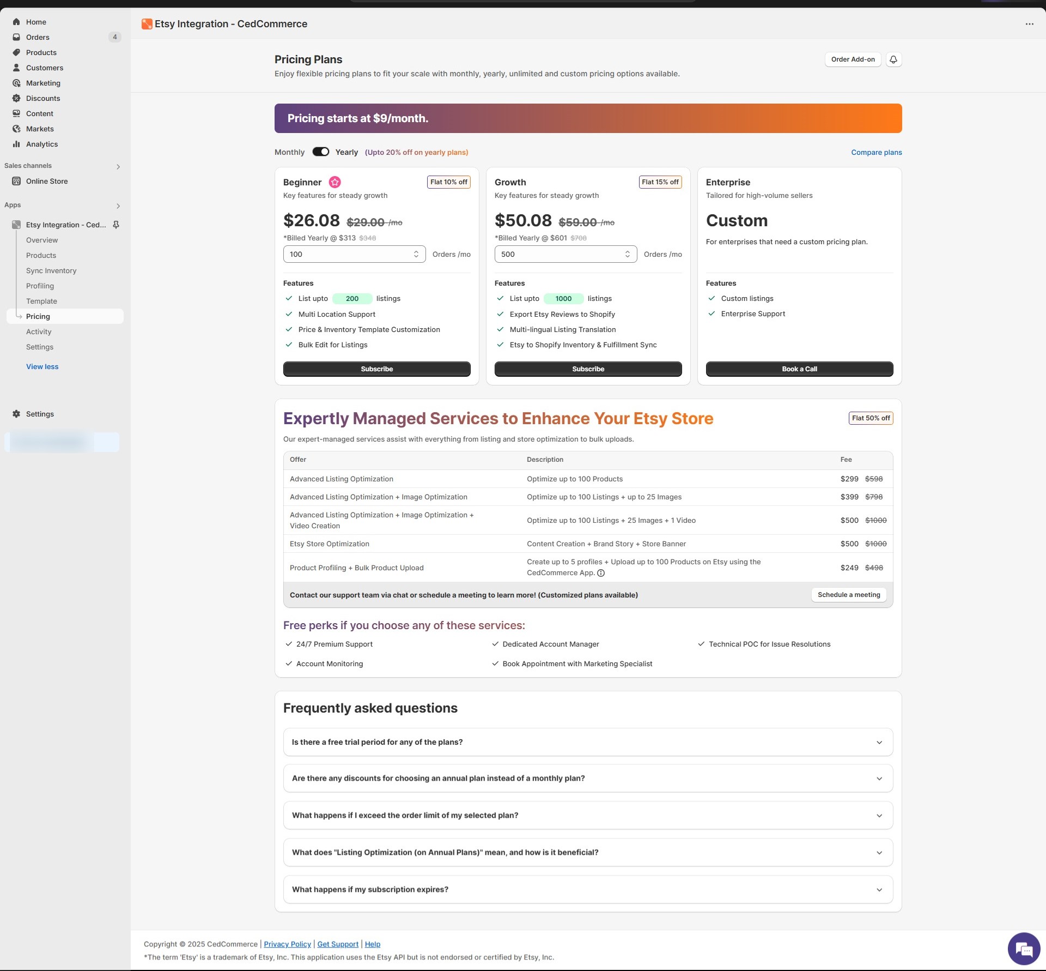The height and width of the screenshot is (971, 1046).
Task: Open the live chat bubble
Action: [1024, 949]
